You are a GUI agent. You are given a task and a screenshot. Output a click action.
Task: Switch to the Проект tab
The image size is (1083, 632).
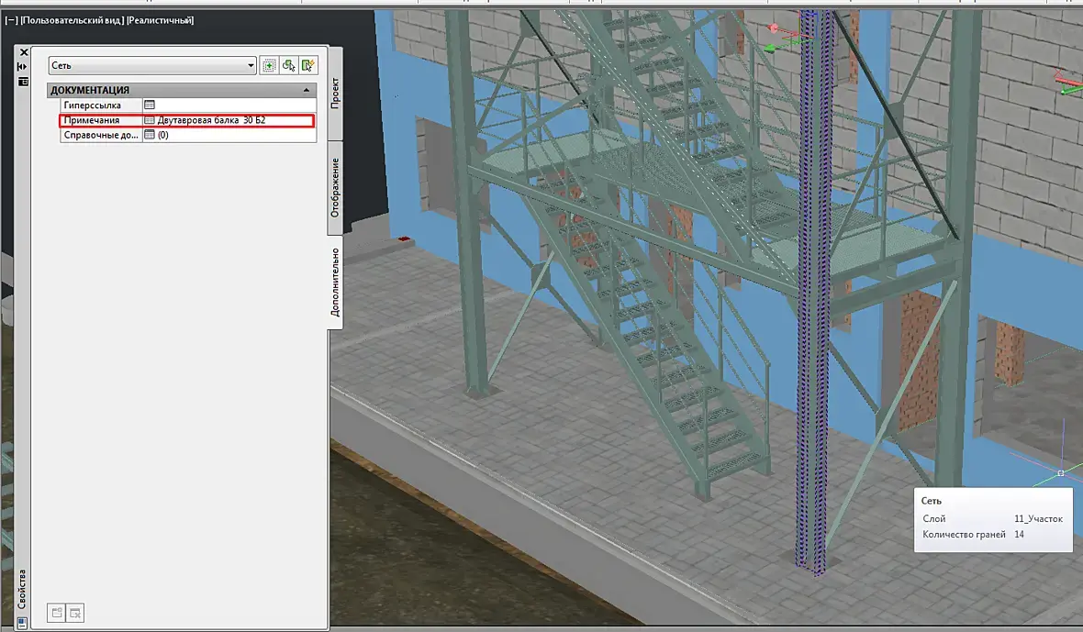[x=335, y=94]
